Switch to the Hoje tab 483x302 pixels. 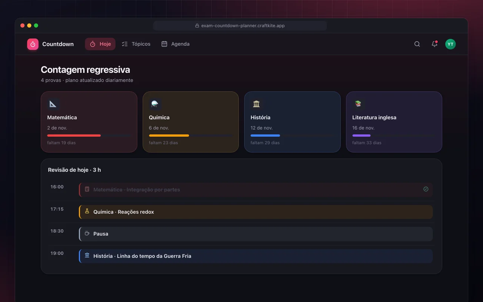click(100, 44)
